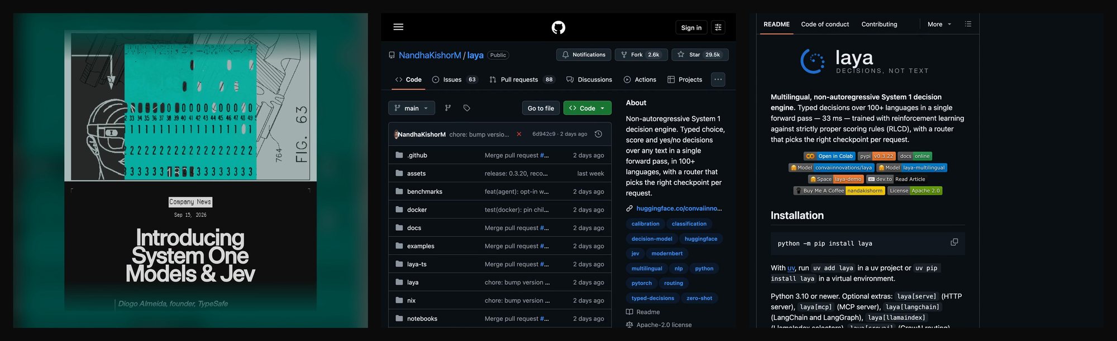Check the failed status X icon
This screenshot has width=1117, height=341.
coord(519,134)
